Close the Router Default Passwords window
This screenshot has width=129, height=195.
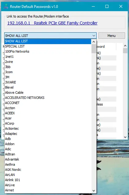(121, 6)
